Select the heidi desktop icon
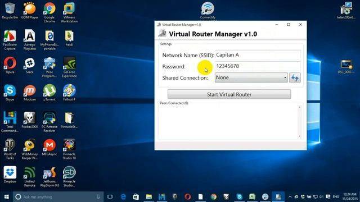This screenshot has height=202, width=360. pos(69,38)
